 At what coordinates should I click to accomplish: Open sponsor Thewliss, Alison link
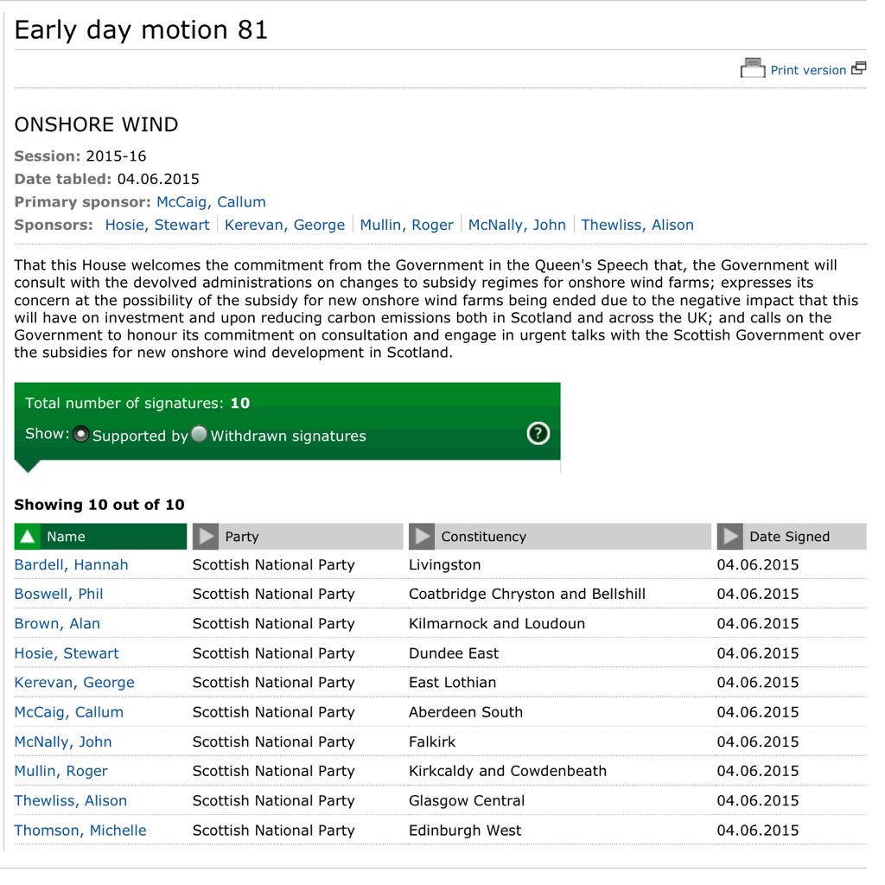click(637, 226)
